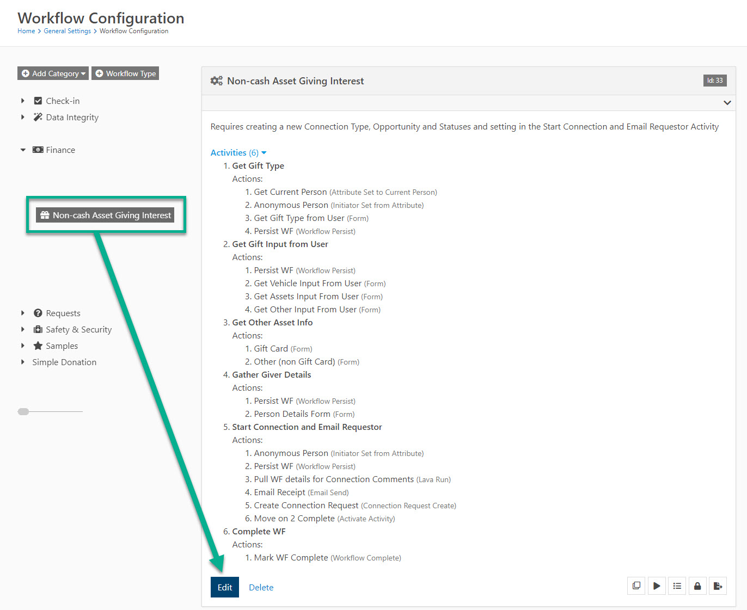Click 'Complete WF' activity heading

coord(259,532)
